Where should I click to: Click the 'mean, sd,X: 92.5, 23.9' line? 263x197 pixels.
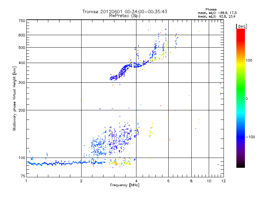tap(217, 16)
